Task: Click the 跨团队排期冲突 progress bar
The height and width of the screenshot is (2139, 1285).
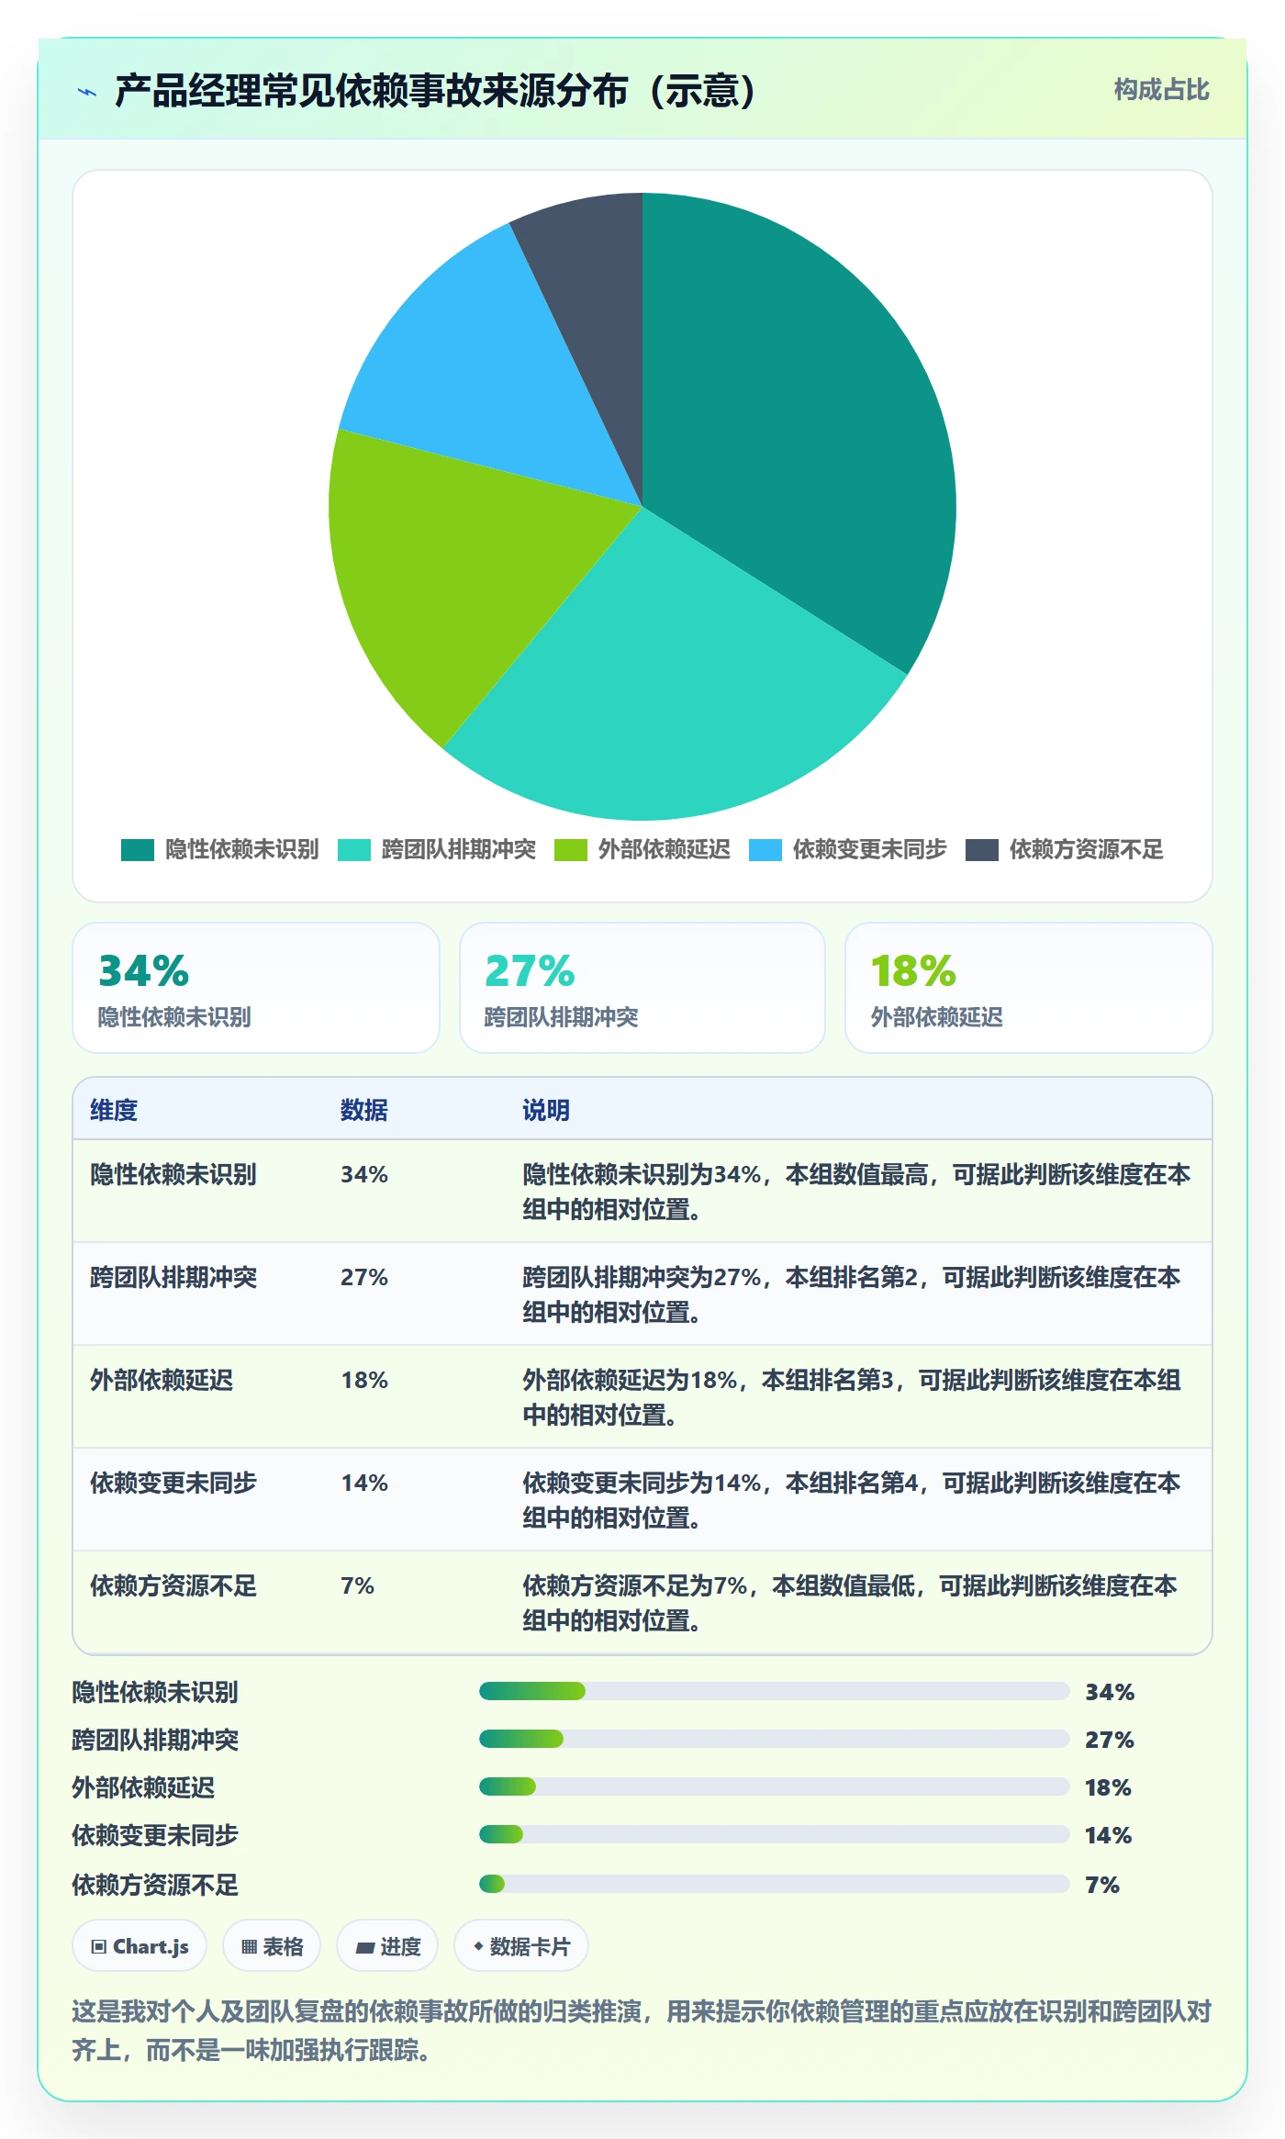Action: coord(774,1739)
